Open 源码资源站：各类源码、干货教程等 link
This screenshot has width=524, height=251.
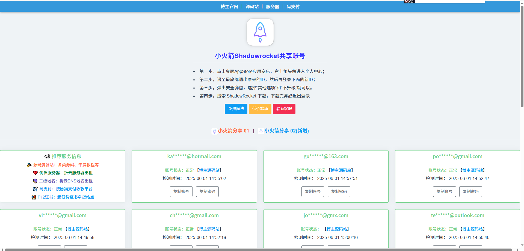coord(66,165)
